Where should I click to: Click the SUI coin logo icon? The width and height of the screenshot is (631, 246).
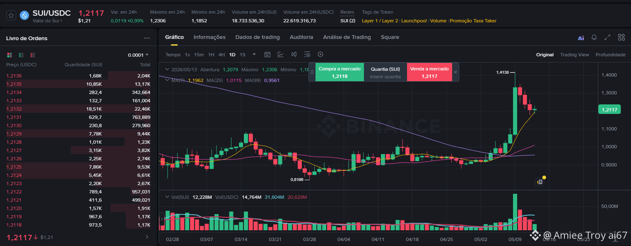pos(24,15)
